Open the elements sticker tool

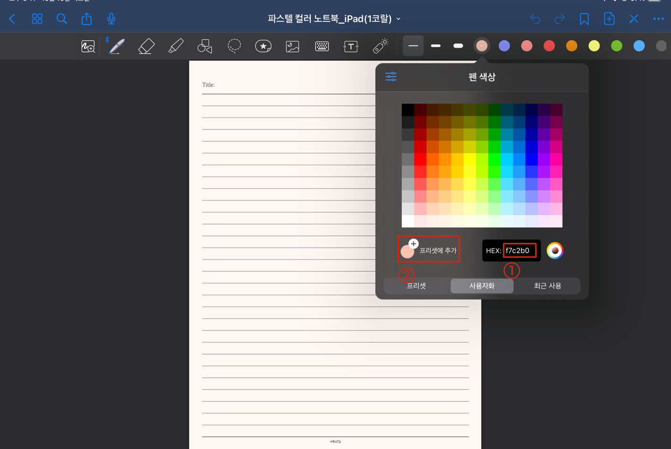coord(263,46)
